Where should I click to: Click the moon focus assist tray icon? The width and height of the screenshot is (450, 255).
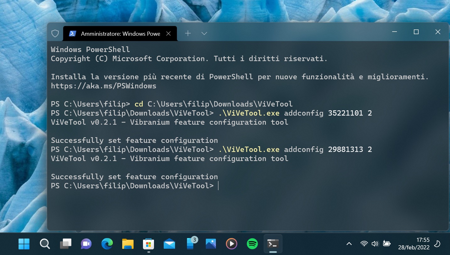coord(437,244)
